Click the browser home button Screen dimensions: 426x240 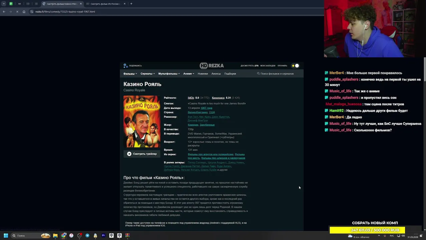(24, 12)
